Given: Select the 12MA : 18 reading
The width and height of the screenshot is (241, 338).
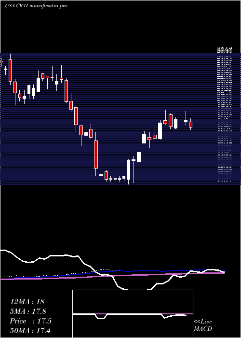Looking at the screenshot, I should coord(27,302).
